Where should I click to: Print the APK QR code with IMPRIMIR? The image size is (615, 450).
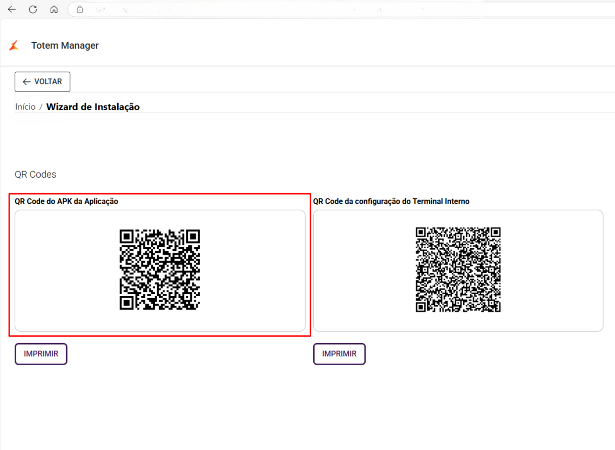coord(41,354)
